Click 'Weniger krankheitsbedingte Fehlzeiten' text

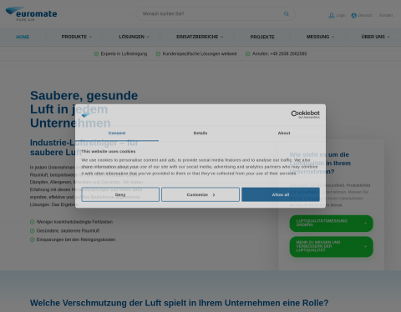click(74, 222)
